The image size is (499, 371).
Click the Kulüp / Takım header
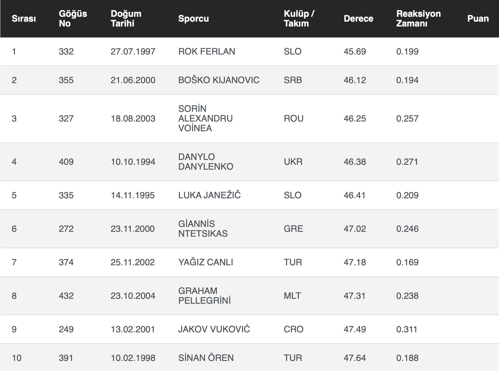(x=299, y=19)
